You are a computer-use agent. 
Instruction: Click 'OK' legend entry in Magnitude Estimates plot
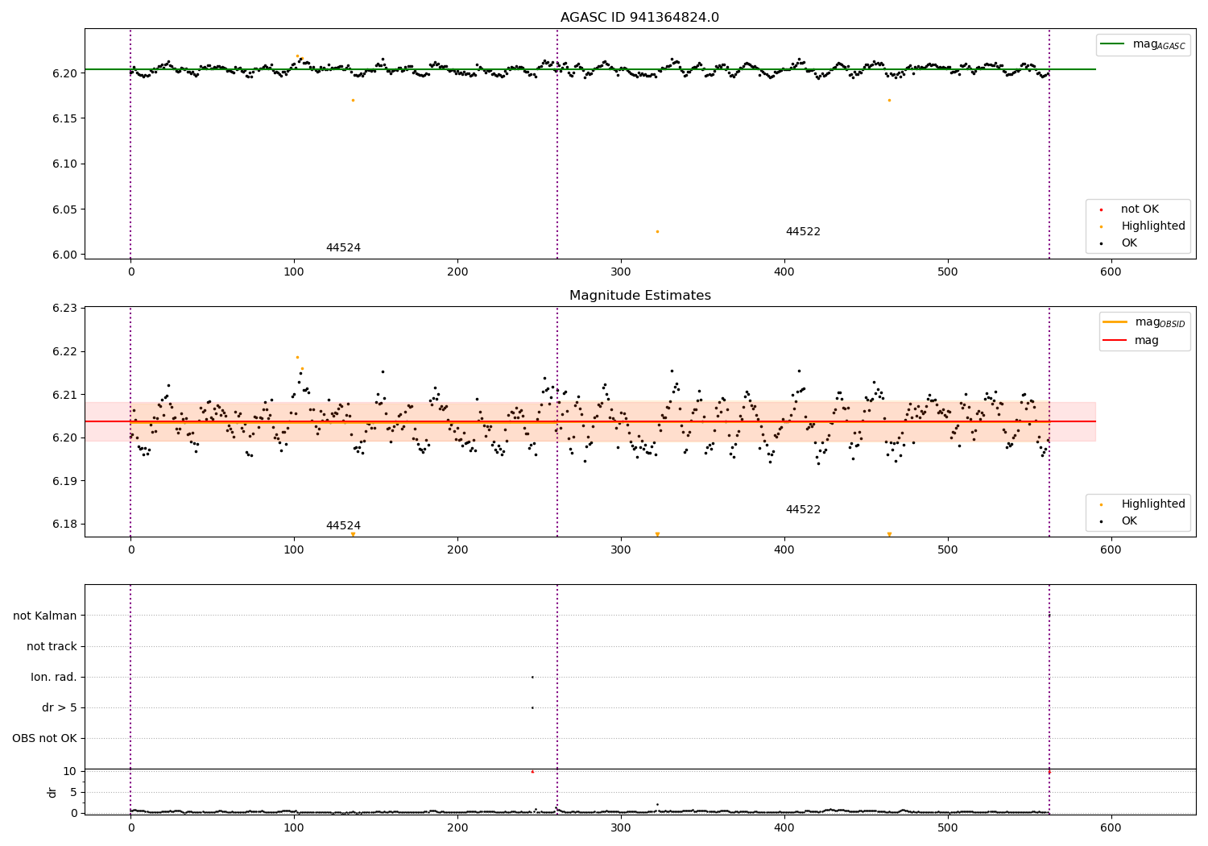(x=1129, y=521)
